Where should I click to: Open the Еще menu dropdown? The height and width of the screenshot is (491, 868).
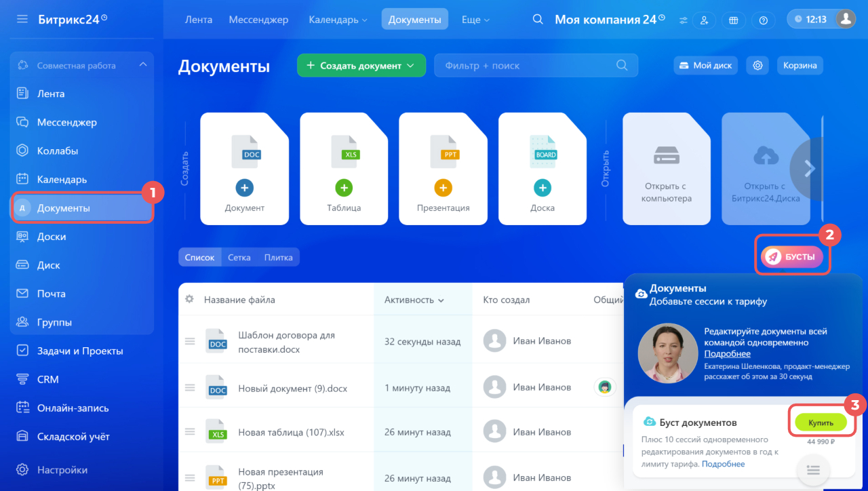point(475,20)
